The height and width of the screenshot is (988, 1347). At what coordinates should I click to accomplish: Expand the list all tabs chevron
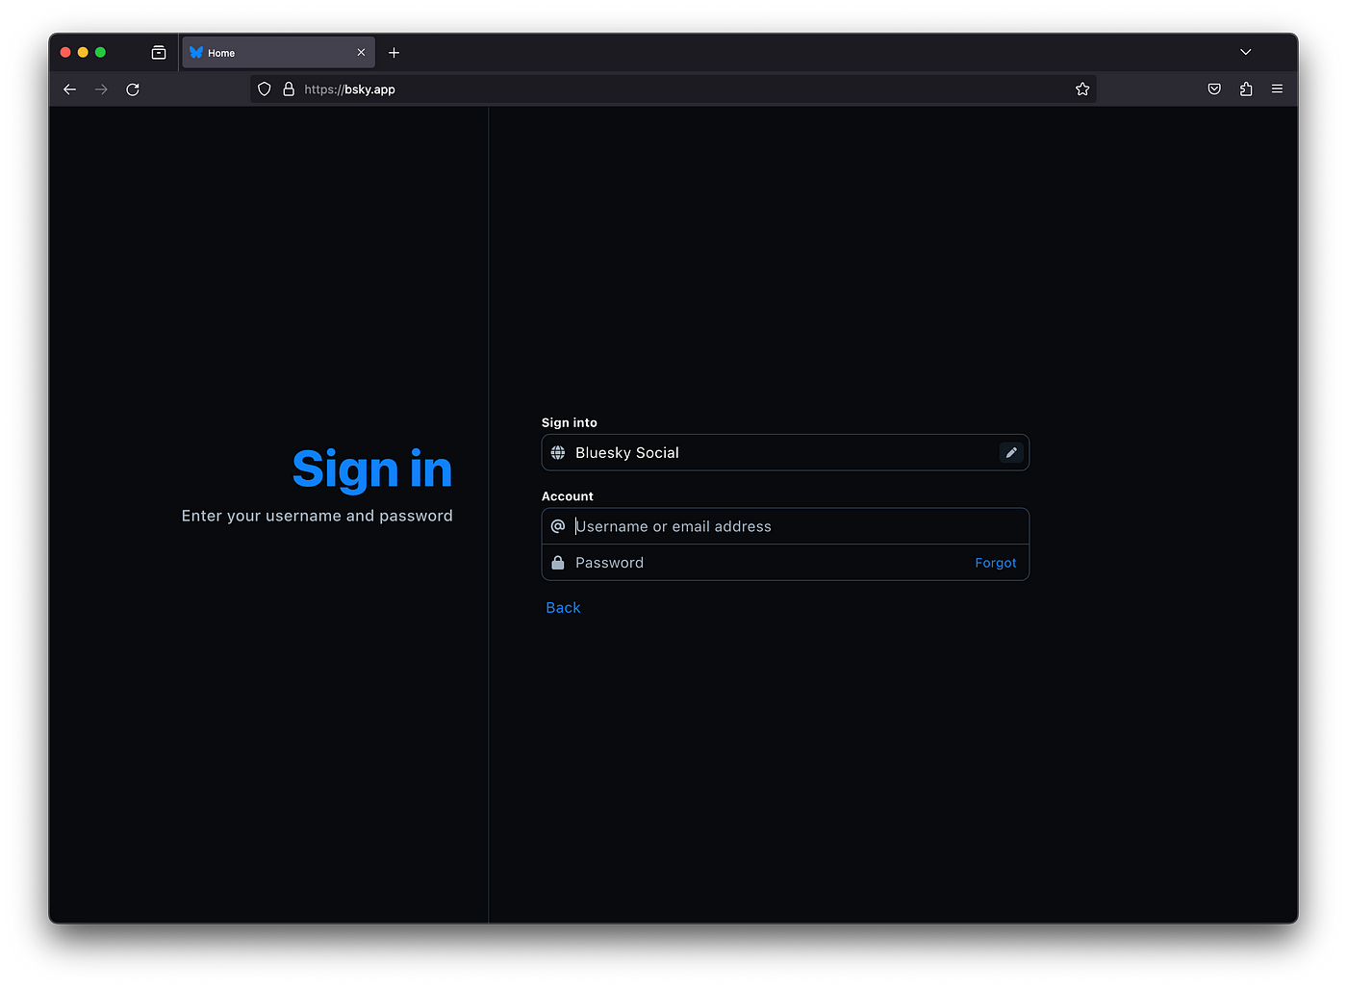tap(1246, 53)
